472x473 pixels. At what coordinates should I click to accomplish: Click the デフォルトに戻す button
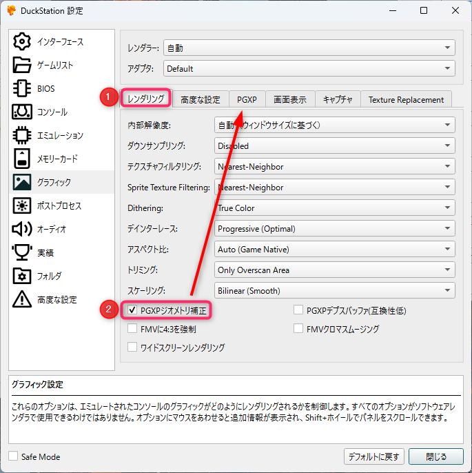pos(373,456)
